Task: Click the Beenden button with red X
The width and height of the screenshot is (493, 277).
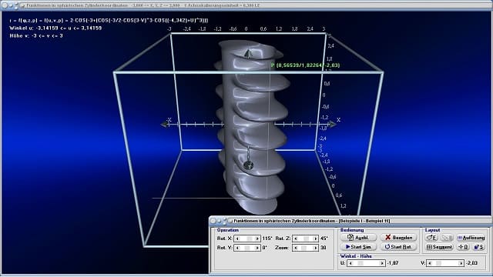Action: pos(398,238)
